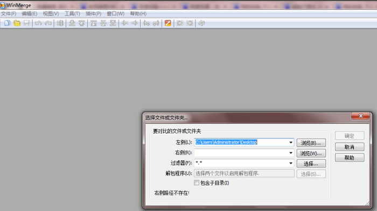
Task: Click the unpacker 选择(S)... button
Action: pyautogui.click(x=311, y=174)
